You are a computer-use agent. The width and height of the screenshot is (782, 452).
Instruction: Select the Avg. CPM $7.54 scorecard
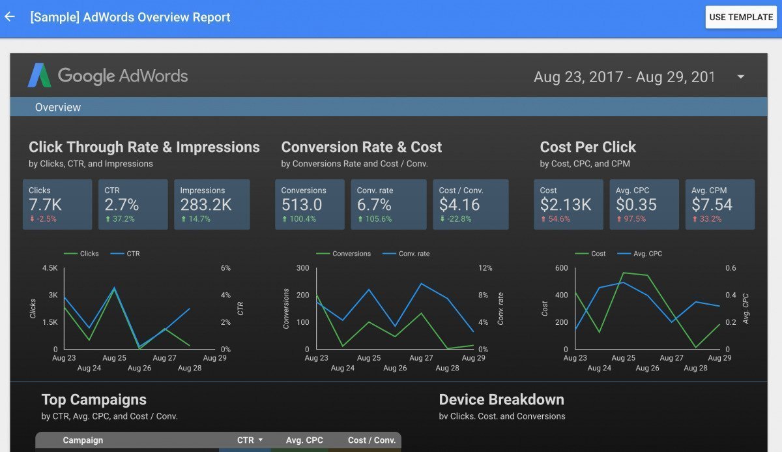719,204
